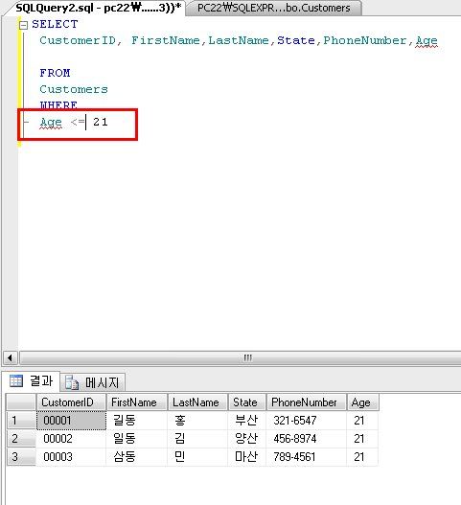Click the left scroll arrow of horizontal scrollbar
The height and width of the screenshot is (505, 461).
point(10,357)
